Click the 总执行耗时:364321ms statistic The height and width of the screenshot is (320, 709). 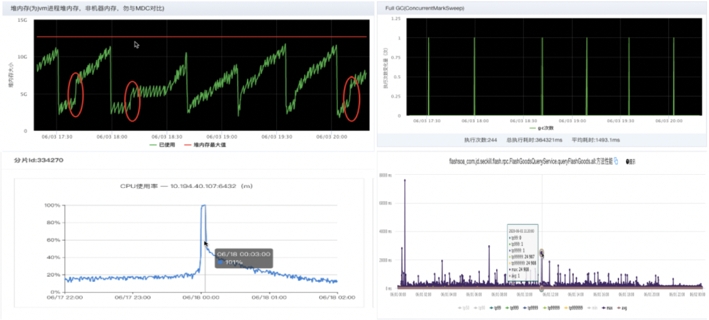[x=534, y=140]
